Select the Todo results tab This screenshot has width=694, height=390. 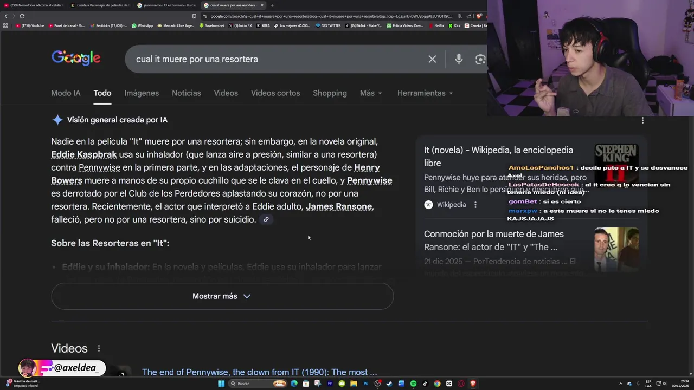click(x=102, y=93)
